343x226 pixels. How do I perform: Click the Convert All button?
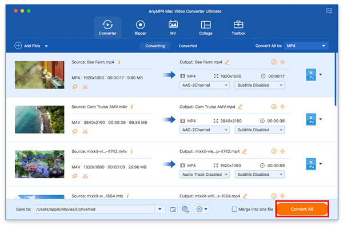point(302,209)
